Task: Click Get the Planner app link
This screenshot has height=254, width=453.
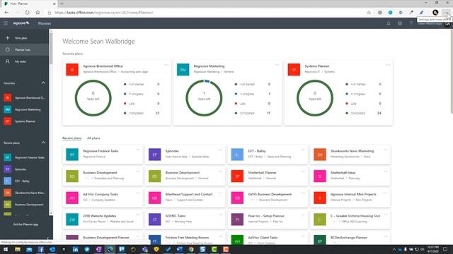Action: point(25,224)
